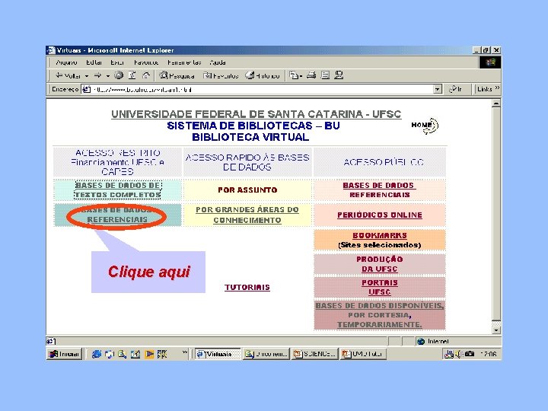
Task: Click the Por Assunto cell
Action: [247, 190]
